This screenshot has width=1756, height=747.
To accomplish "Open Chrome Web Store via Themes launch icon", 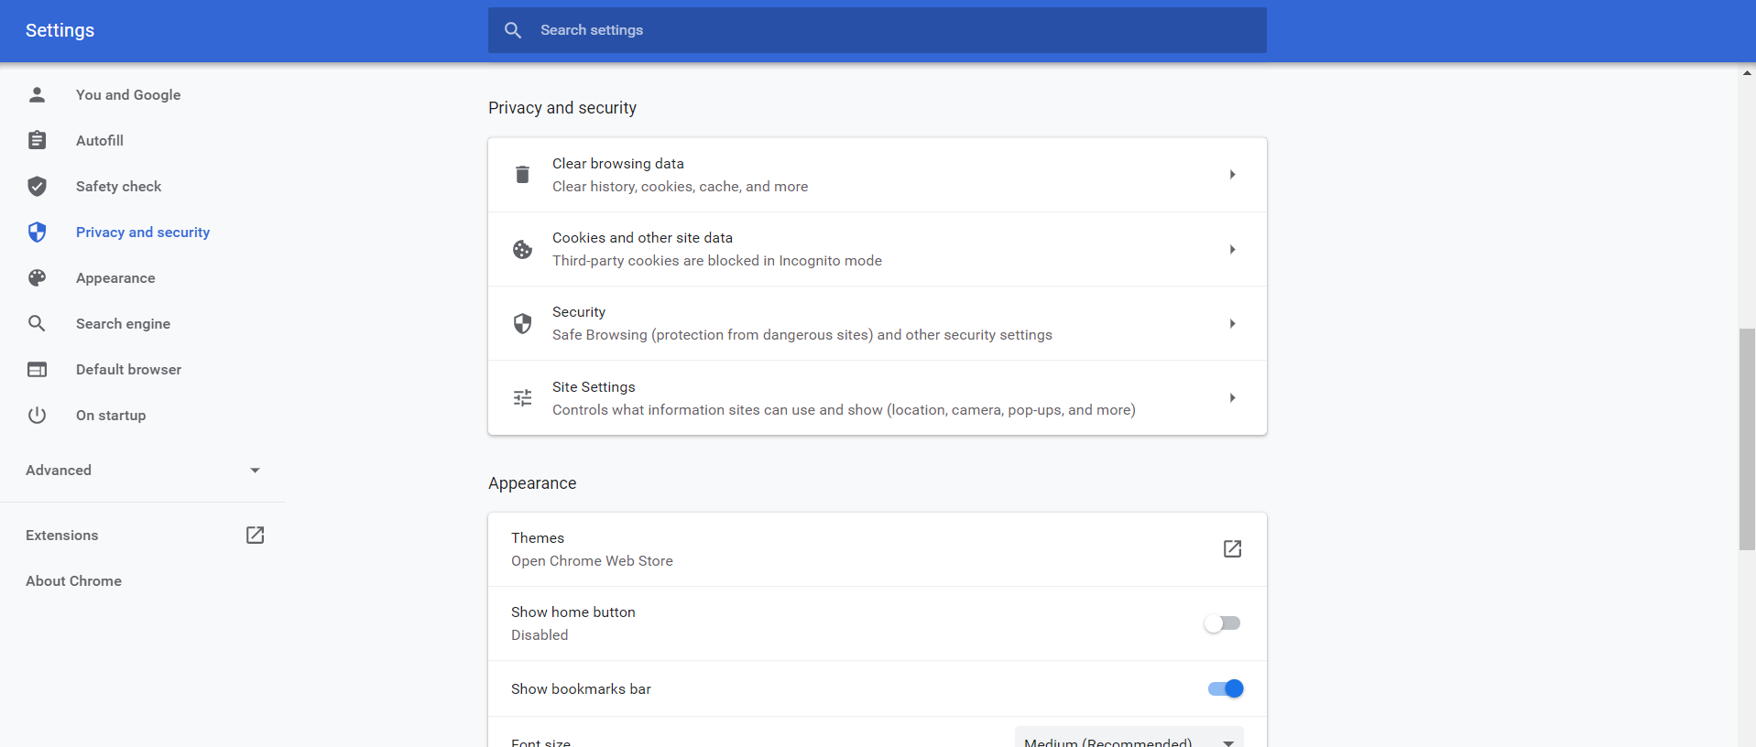I will click(1232, 548).
